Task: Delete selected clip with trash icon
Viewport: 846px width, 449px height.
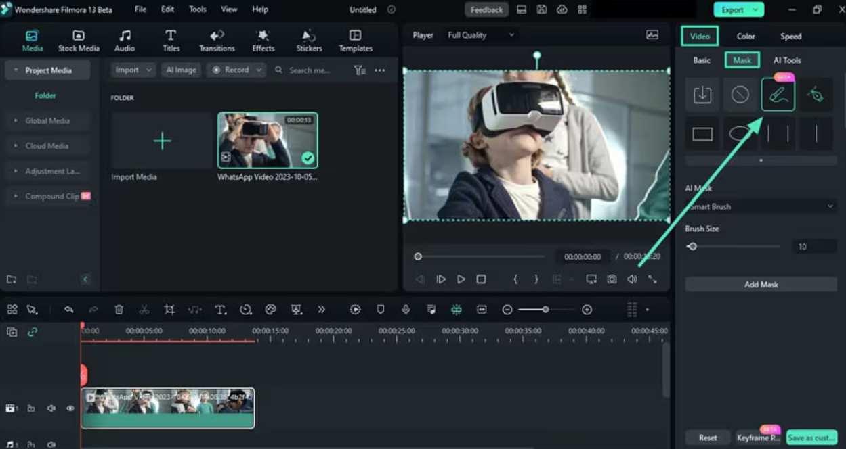Action: click(119, 309)
